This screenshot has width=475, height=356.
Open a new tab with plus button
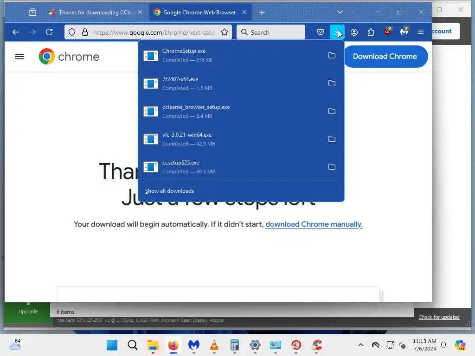262,12
